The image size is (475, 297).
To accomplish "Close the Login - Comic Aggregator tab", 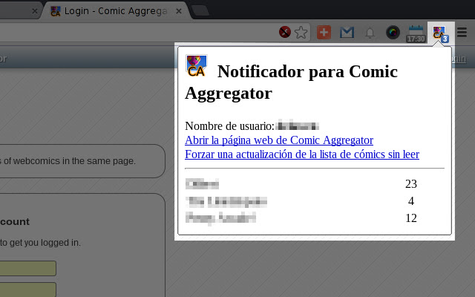I will click(x=179, y=11).
